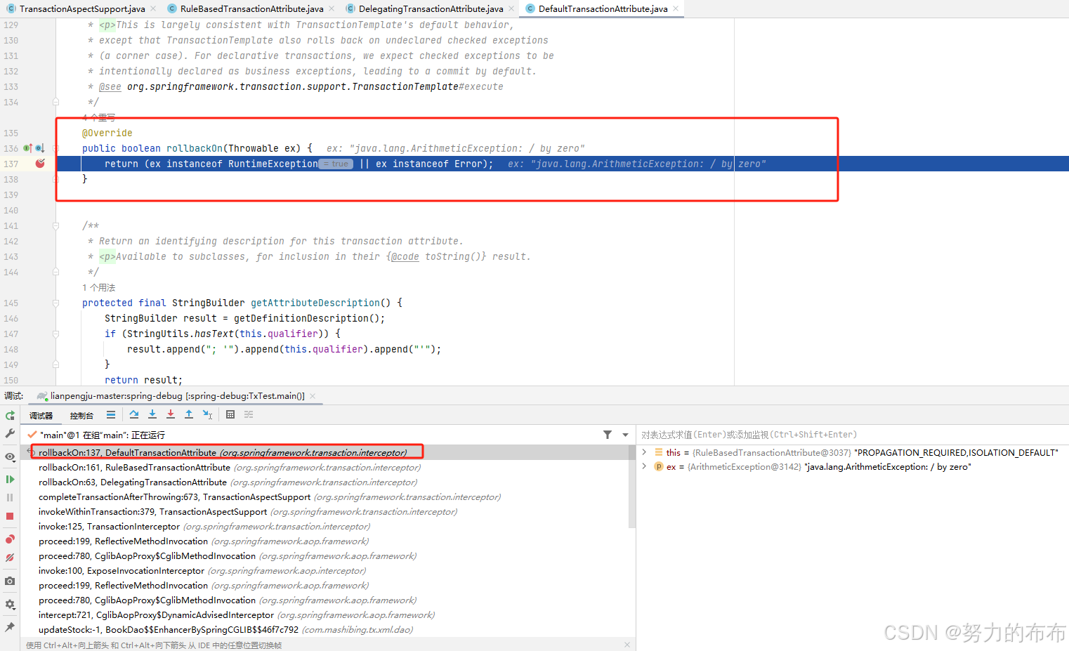This screenshot has width=1069, height=651.
Task: Click the '1 个用法' usages inlay hint
Action: [x=99, y=287]
